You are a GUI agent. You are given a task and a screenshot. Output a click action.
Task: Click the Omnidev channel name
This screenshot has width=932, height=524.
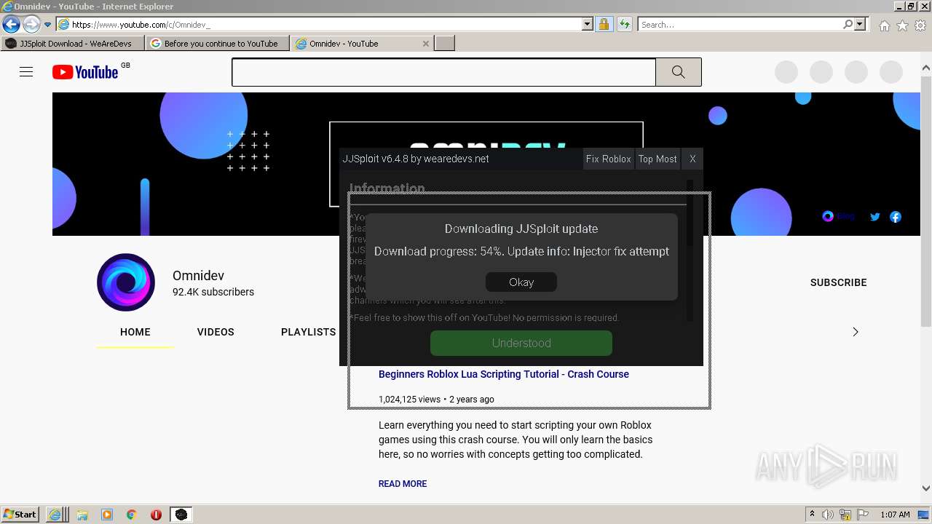pyautogui.click(x=198, y=276)
